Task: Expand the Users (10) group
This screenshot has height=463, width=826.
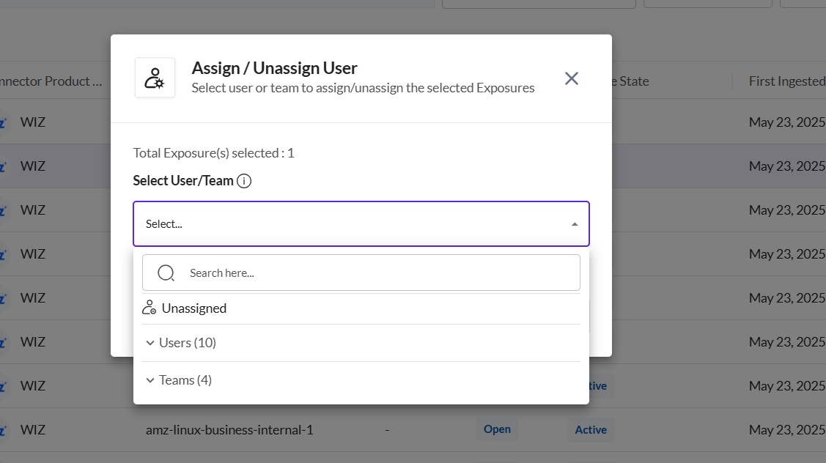Action: point(361,343)
